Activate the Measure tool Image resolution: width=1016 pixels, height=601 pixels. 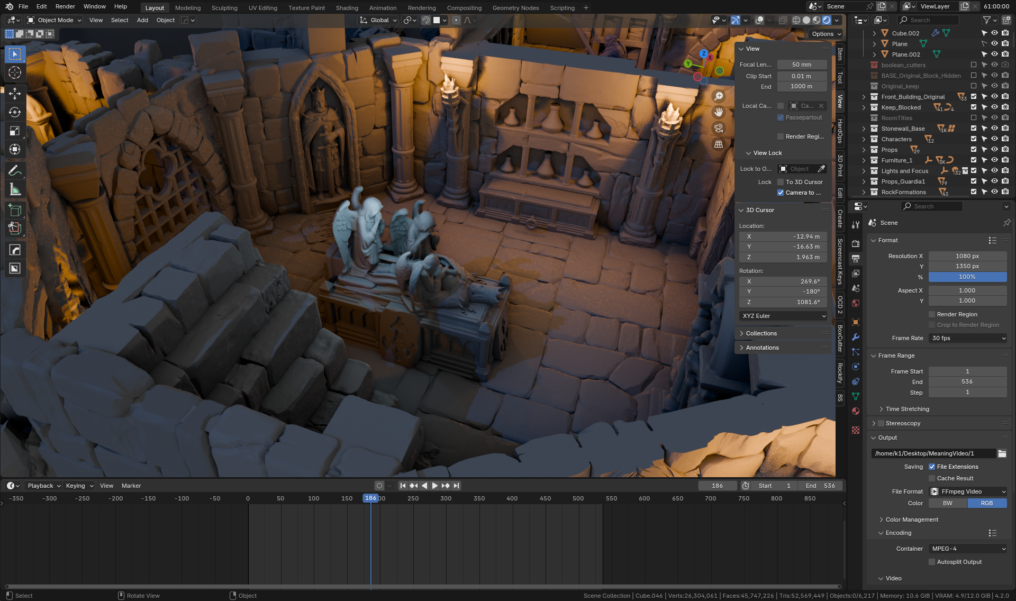click(x=15, y=189)
